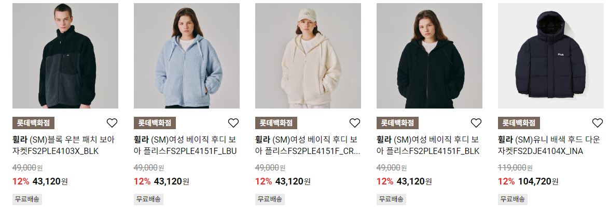Screen dimensions: 609x216
Task: Click 롯데백화점 badge on first product
Action: (x=33, y=123)
